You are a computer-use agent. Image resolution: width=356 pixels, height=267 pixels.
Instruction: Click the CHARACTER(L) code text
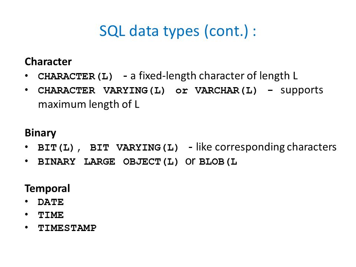pos(75,76)
